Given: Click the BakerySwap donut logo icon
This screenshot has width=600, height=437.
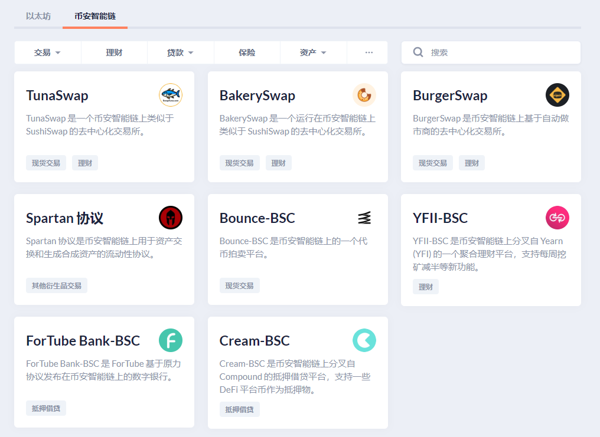Looking at the screenshot, I should click(364, 95).
